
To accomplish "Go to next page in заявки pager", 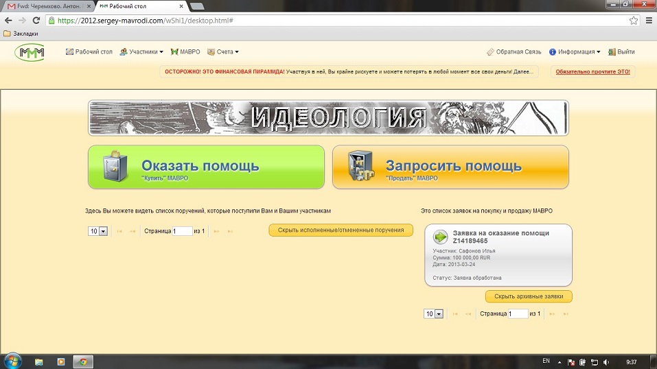I will [552, 313].
